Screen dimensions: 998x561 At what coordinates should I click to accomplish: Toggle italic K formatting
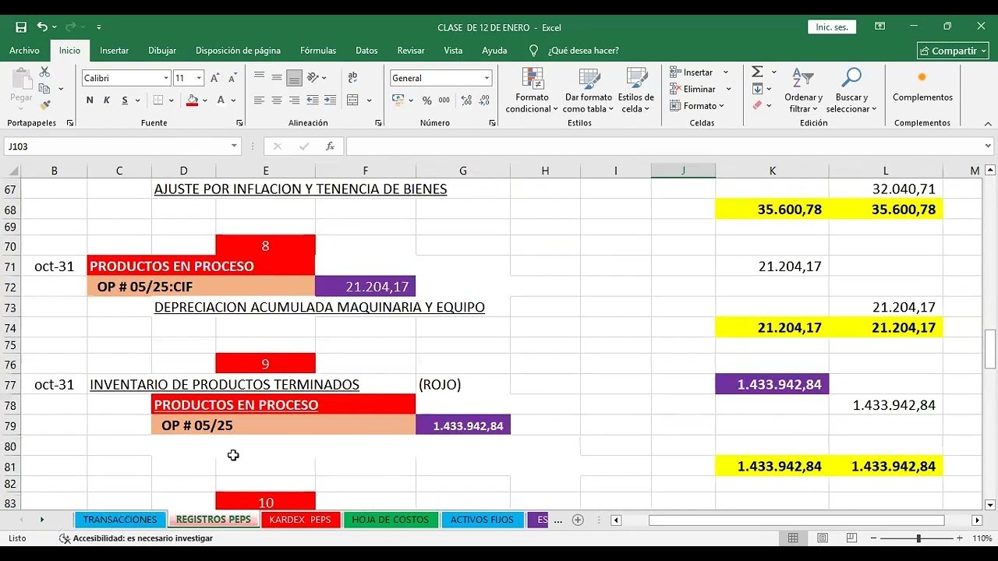(x=107, y=100)
